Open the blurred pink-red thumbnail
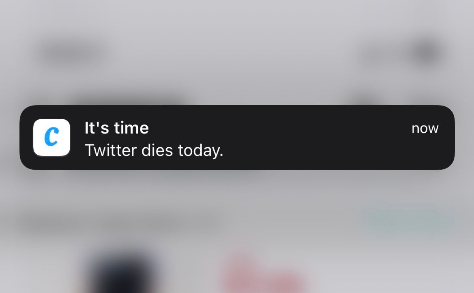 click(x=262, y=275)
